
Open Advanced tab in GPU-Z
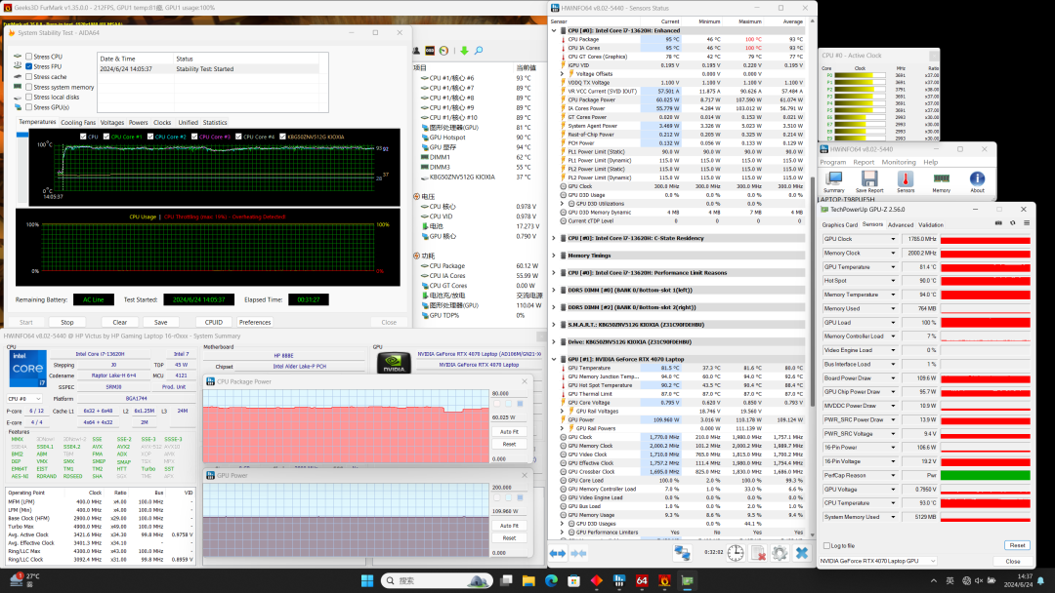pyautogui.click(x=901, y=225)
